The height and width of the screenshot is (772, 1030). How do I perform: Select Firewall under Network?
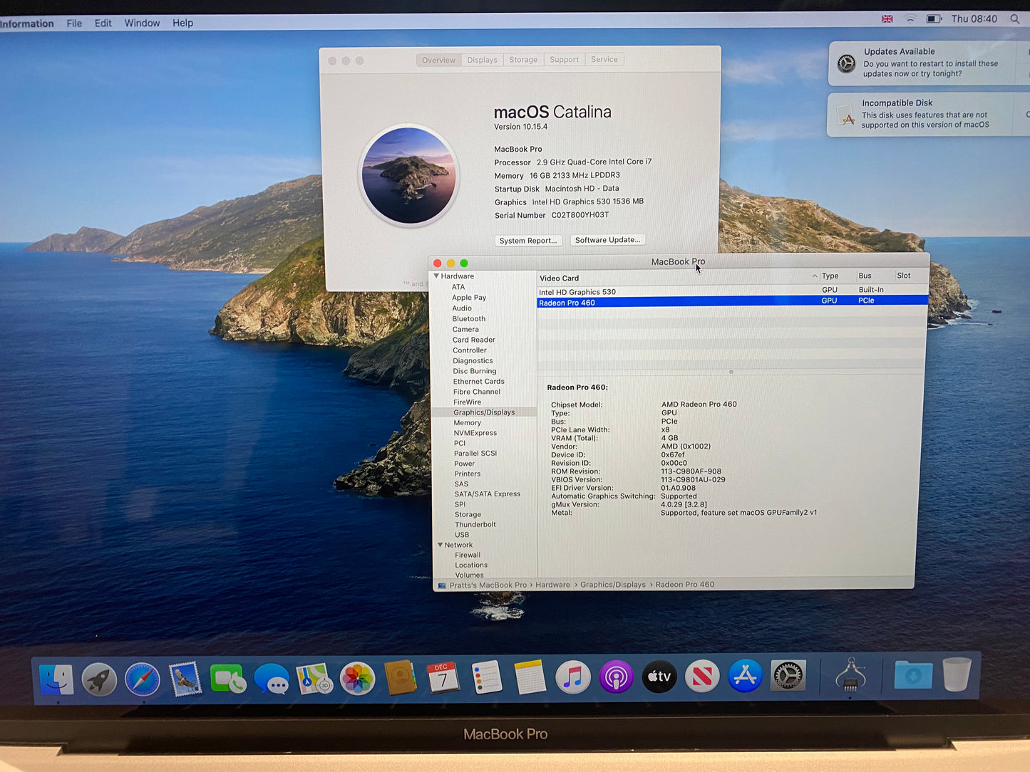(x=468, y=555)
